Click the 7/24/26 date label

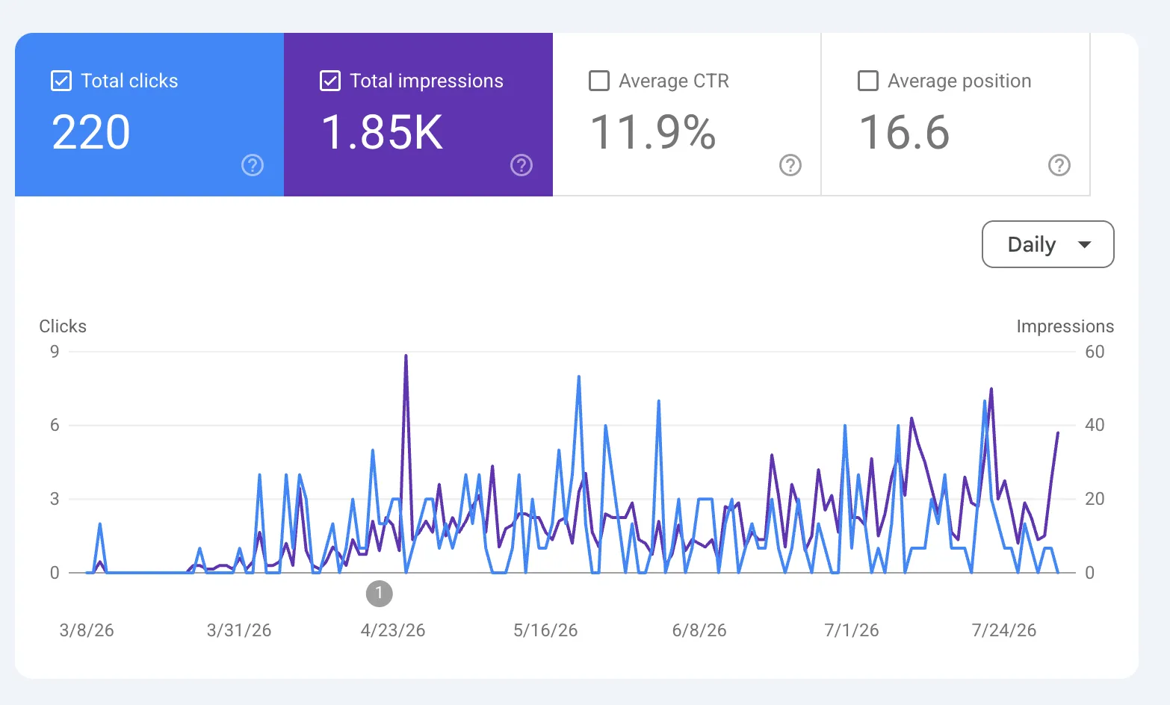coord(1004,630)
